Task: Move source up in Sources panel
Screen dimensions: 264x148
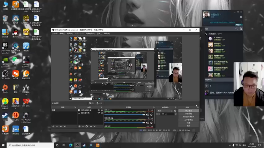Action: coord(91,126)
